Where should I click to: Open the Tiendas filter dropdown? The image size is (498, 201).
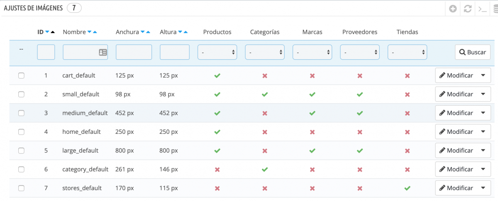(x=407, y=53)
